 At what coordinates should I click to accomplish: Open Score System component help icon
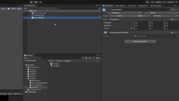tap(172, 33)
